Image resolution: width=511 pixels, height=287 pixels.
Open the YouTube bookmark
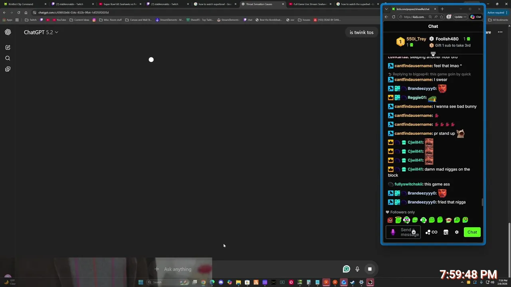pos(59,20)
